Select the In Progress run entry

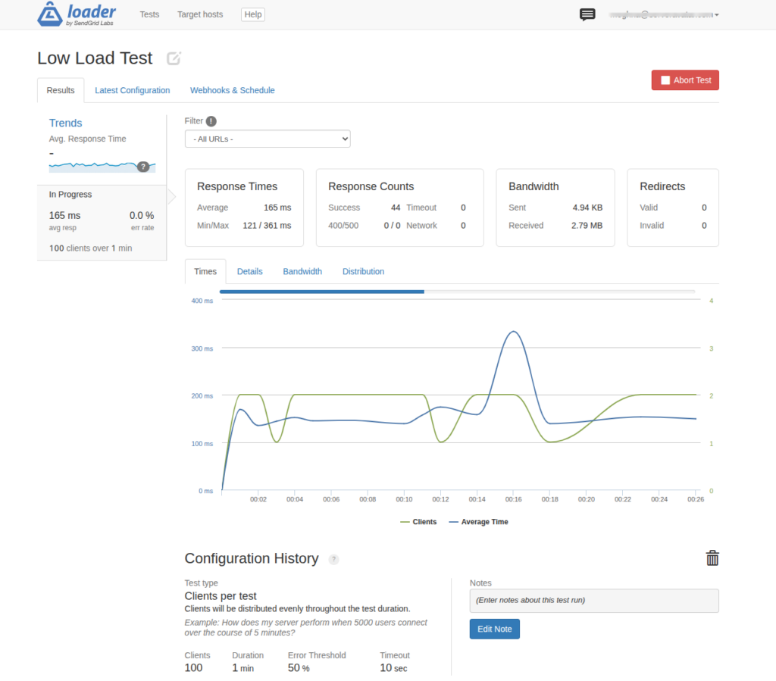pos(102,223)
